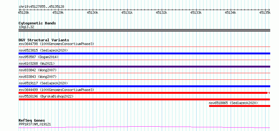Select variant label esv3644499 (1000GenomesConsortiumPhase3)
The height and width of the screenshot is (131, 279).
point(56,90)
